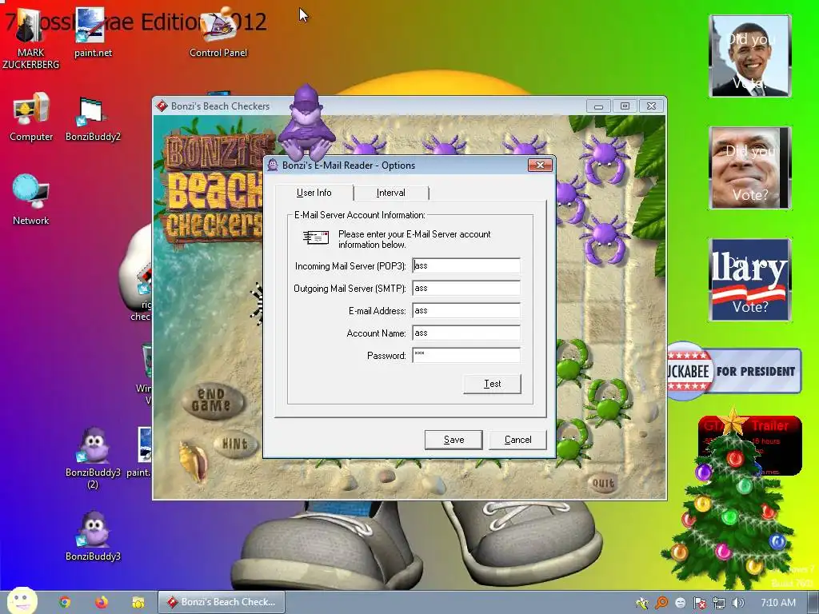The image size is (819, 614).
Task: Click the envelope icon in the E-Mail options
Action: (x=316, y=238)
